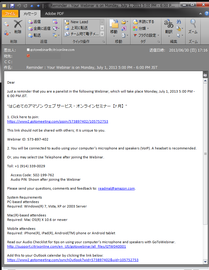Click the meeting reply calendar icon
Viewport: 209px width, 270px height.
(x=55, y=21)
